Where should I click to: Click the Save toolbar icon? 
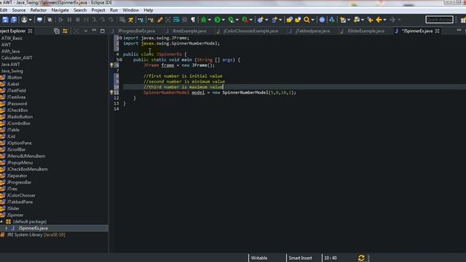click(5, 20)
